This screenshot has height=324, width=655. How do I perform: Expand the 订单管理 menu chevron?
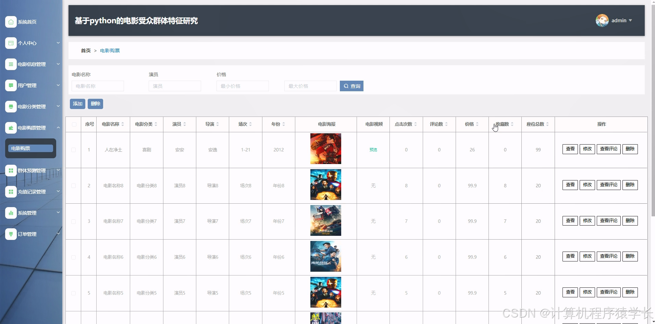click(58, 234)
